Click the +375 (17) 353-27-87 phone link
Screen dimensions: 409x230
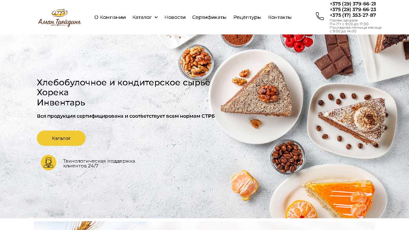click(353, 15)
